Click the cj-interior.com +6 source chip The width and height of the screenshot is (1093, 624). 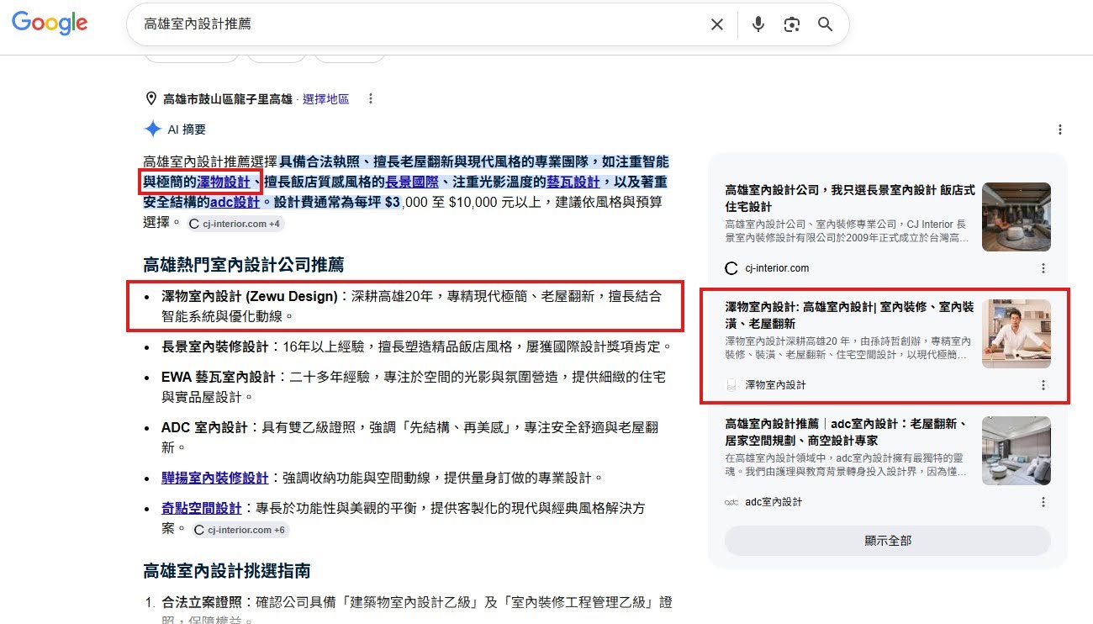coord(240,530)
